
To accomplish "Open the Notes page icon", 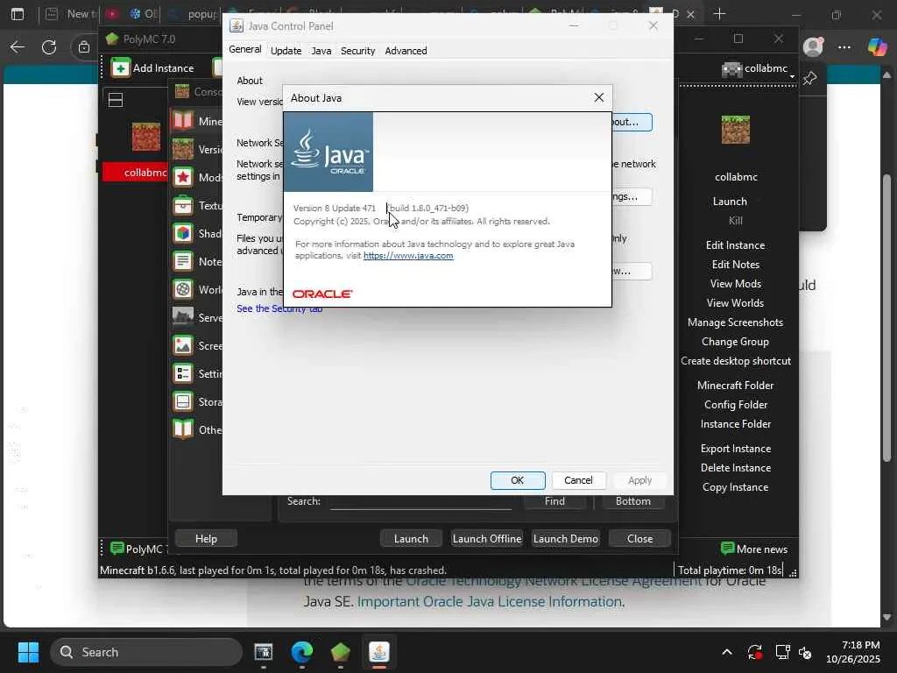I will pyautogui.click(x=183, y=261).
